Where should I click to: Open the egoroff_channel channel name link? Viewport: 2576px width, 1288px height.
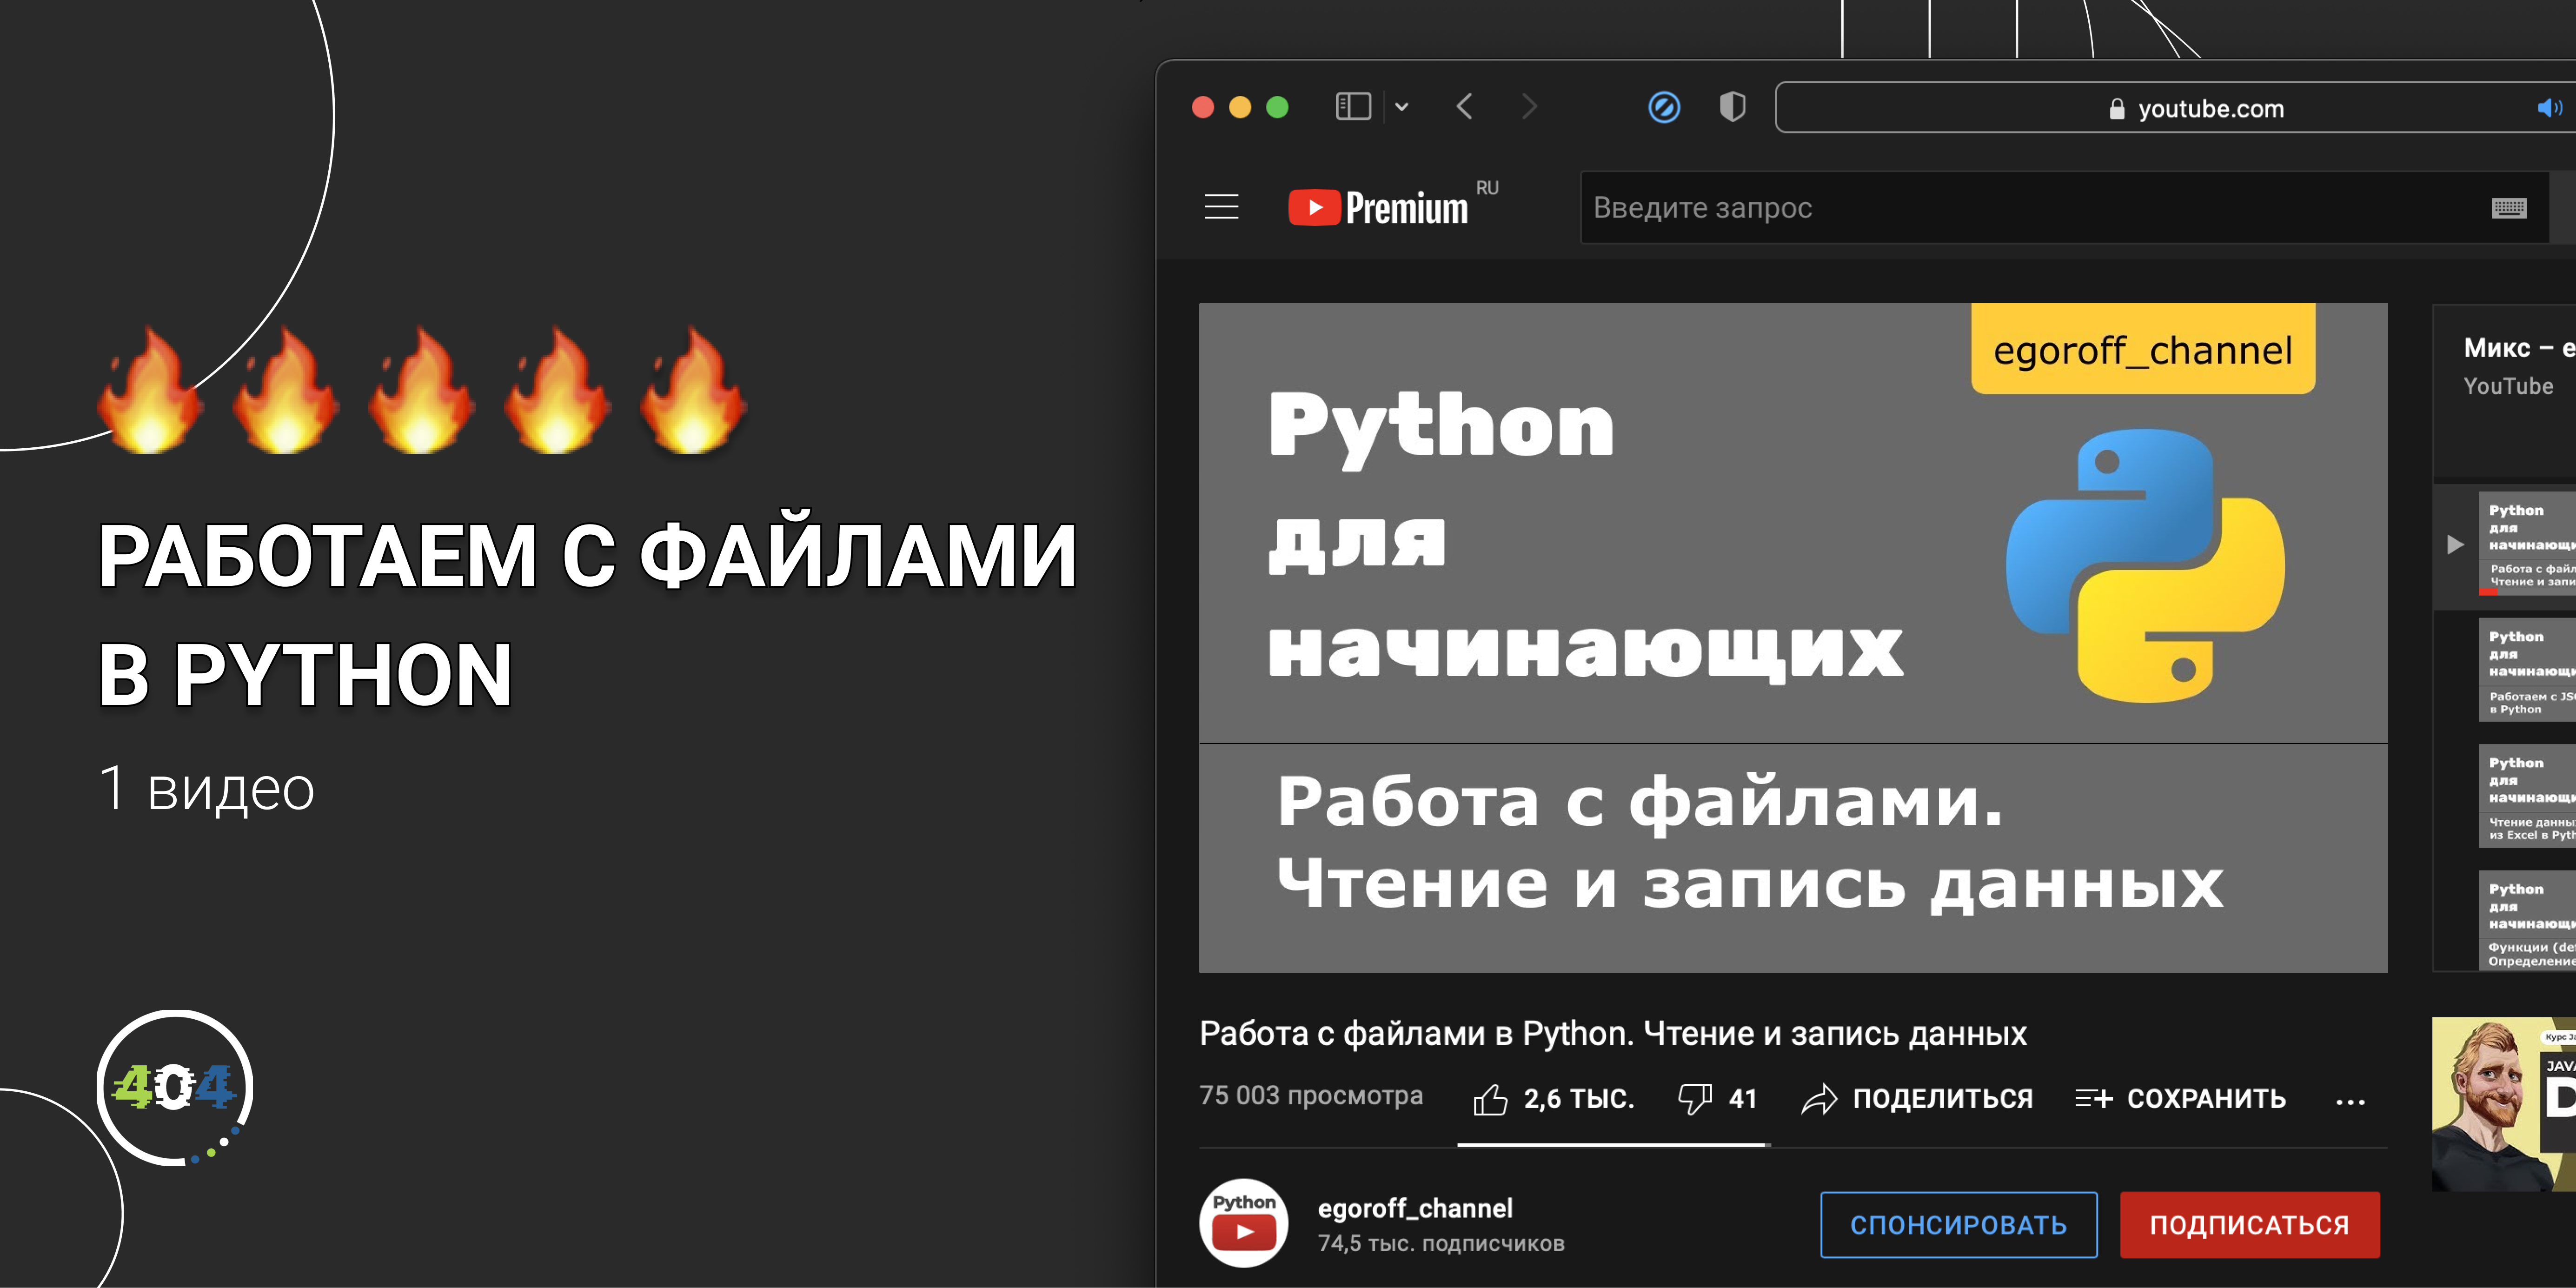1415,1208
